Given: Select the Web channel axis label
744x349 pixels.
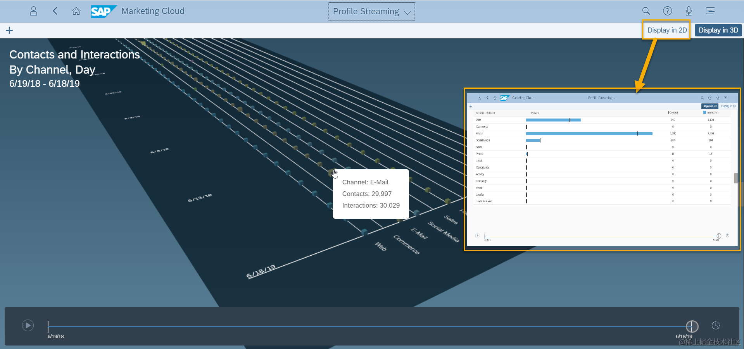Looking at the screenshot, I should pyautogui.click(x=381, y=246).
